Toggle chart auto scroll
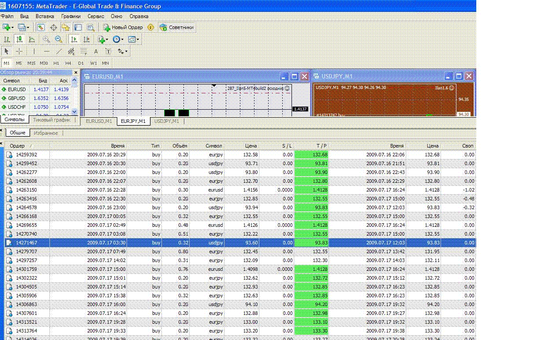 74,39
